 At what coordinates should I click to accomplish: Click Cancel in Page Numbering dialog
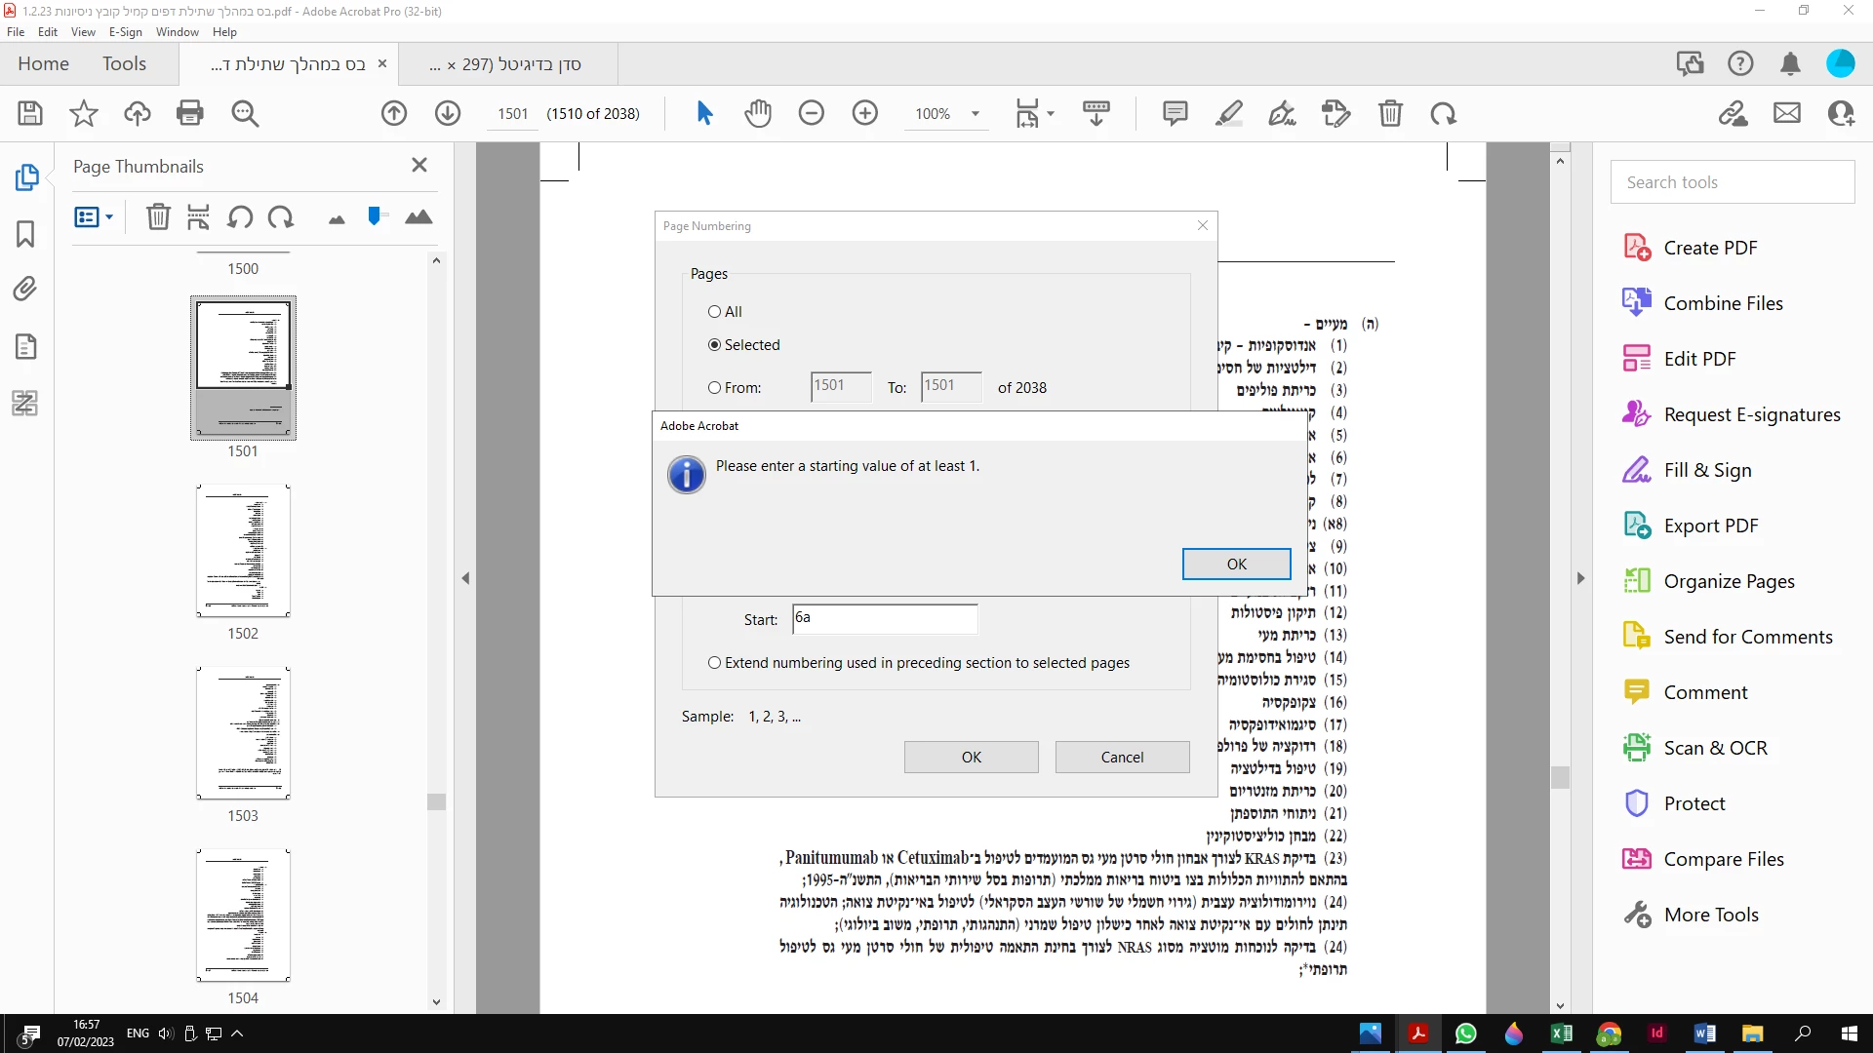[1122, 758]
